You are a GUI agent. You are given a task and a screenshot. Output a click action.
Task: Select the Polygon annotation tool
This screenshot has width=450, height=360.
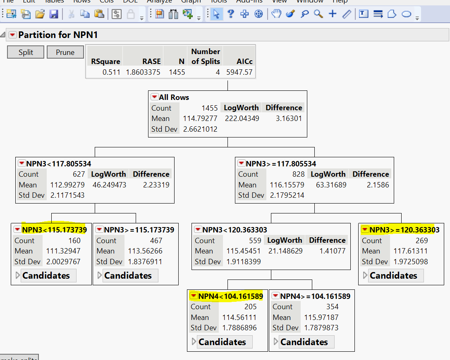tap(392, 14)
